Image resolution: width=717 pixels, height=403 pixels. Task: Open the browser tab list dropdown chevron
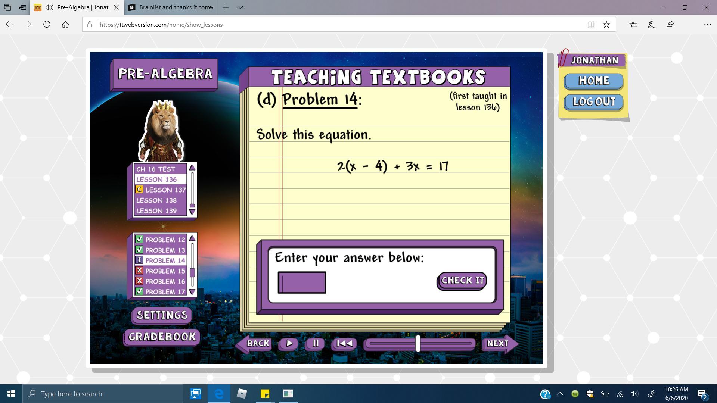[240, 7]
